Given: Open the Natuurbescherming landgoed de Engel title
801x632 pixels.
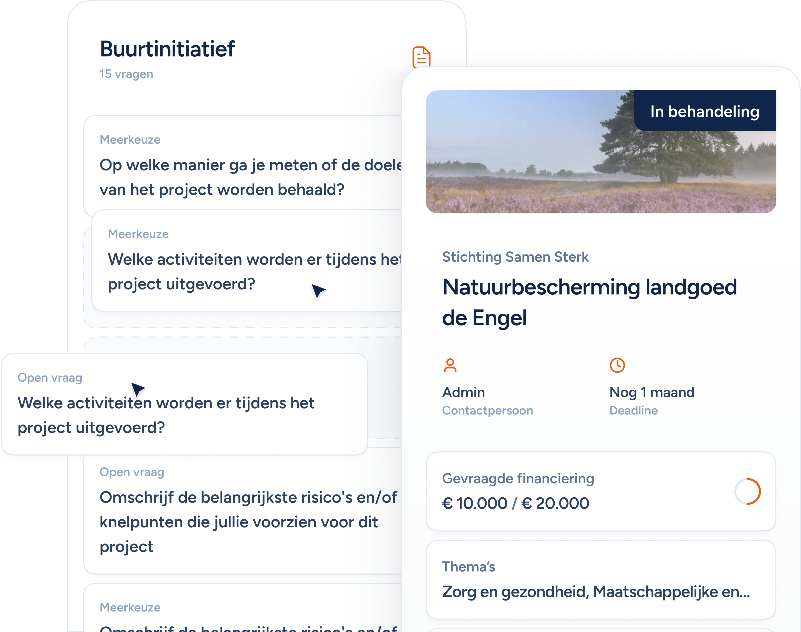Looking at the screenshot, I should pos(589,302).
